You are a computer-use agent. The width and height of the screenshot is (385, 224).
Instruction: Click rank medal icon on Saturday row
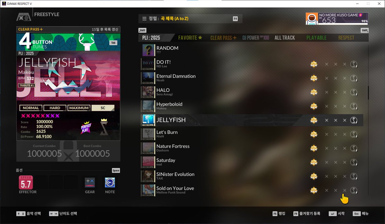coord(354,162)
